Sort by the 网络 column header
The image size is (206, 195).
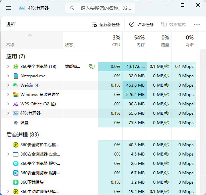[x=184, y=41]
